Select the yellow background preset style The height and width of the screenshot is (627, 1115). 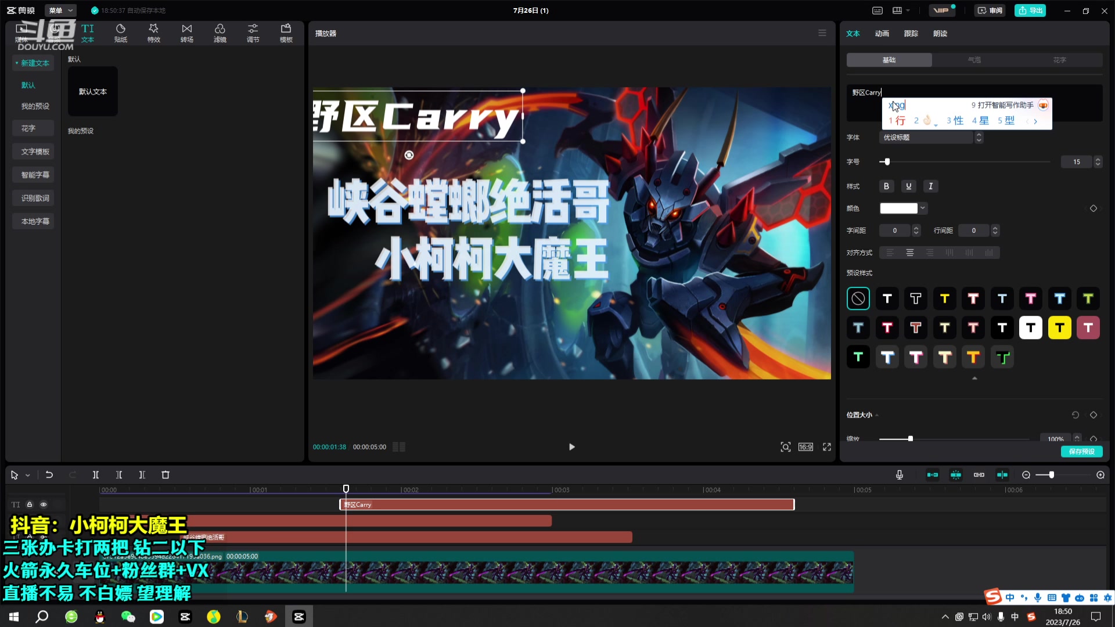coord(1059,328)
